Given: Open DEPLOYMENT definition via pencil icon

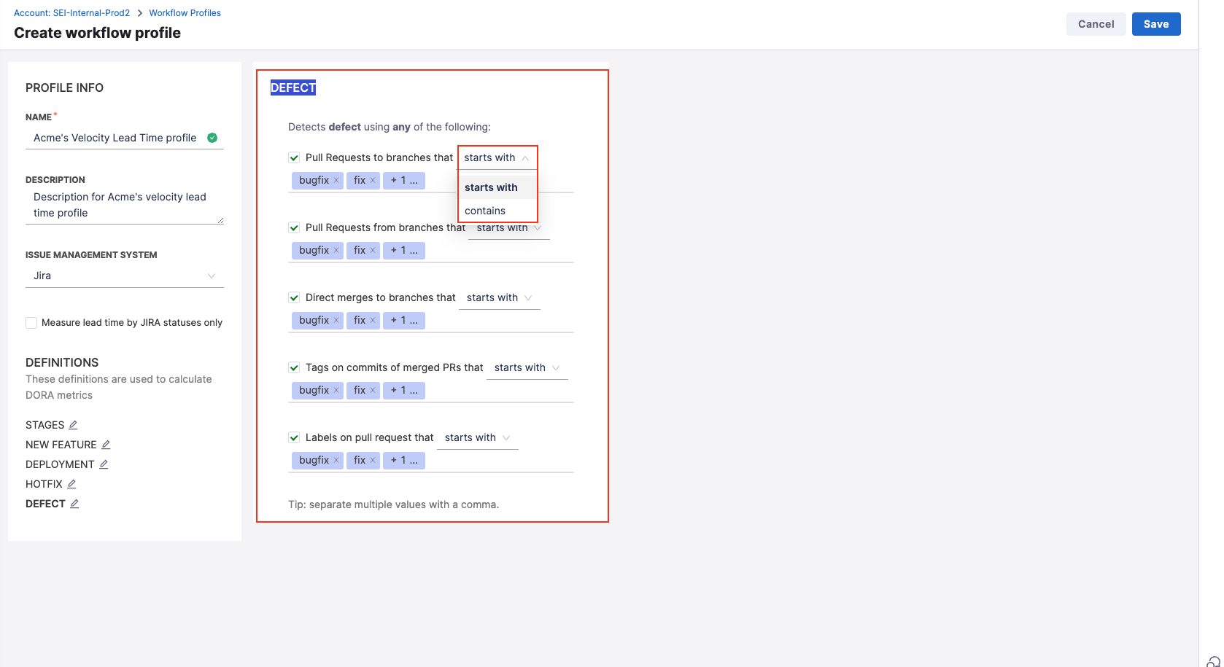Looking at the screenshot, I should (104, 464).
